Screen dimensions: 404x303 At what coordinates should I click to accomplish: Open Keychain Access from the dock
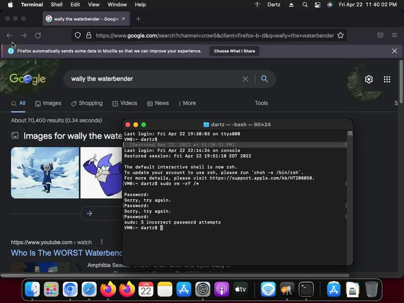coord(287,289)
